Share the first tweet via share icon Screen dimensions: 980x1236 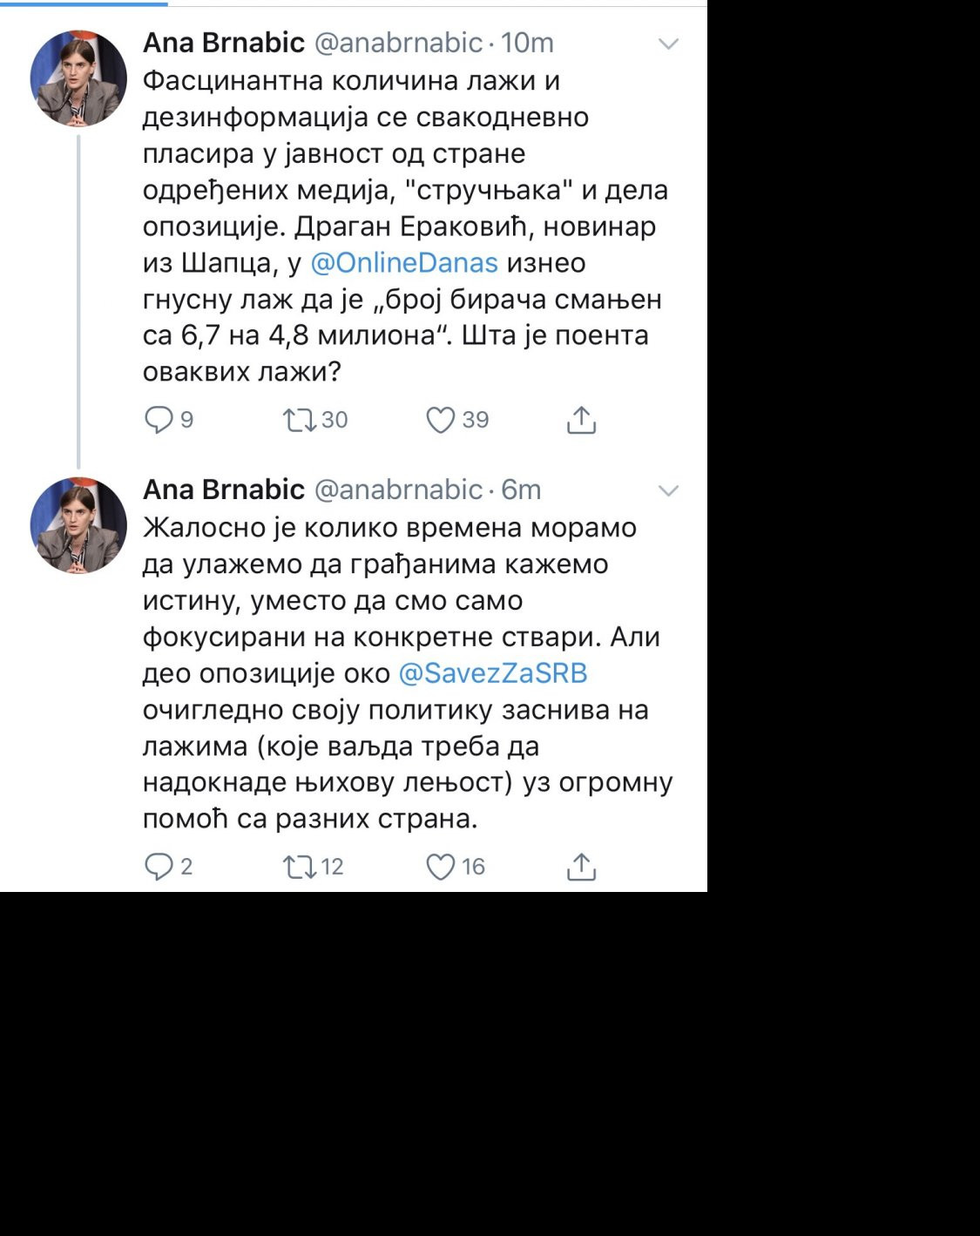tap(581, 420)
